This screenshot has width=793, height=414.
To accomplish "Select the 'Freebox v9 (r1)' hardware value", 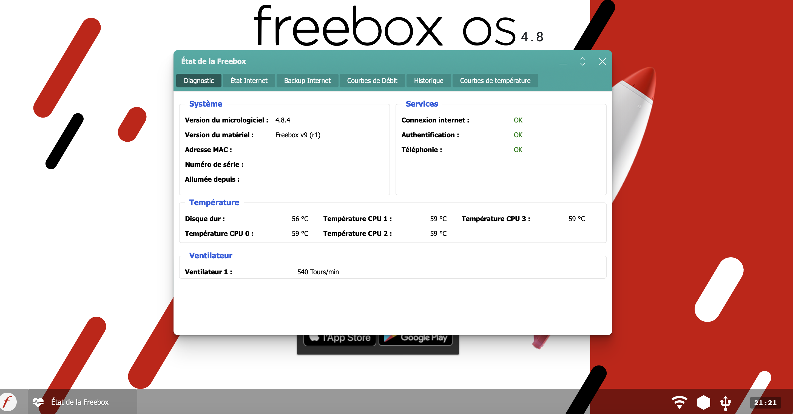I will (x=298, y=135).
